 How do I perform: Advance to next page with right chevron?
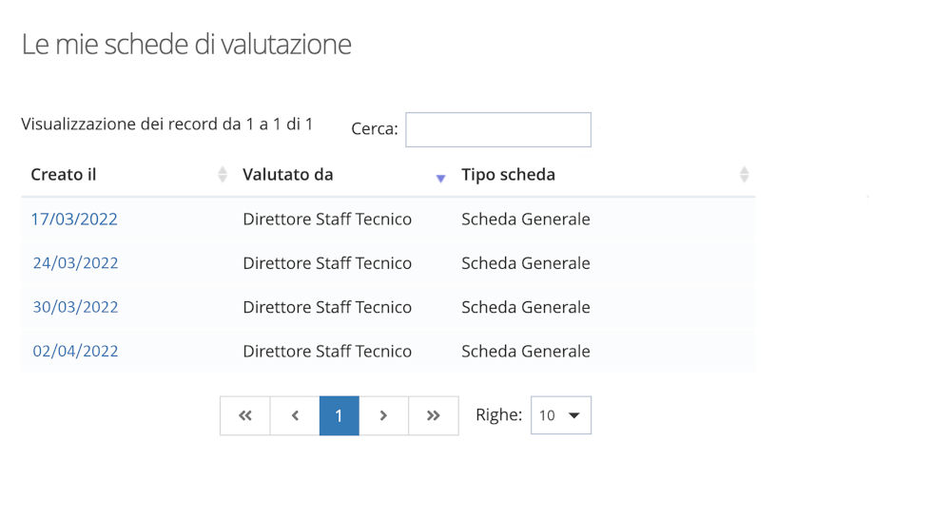point(383,415)
